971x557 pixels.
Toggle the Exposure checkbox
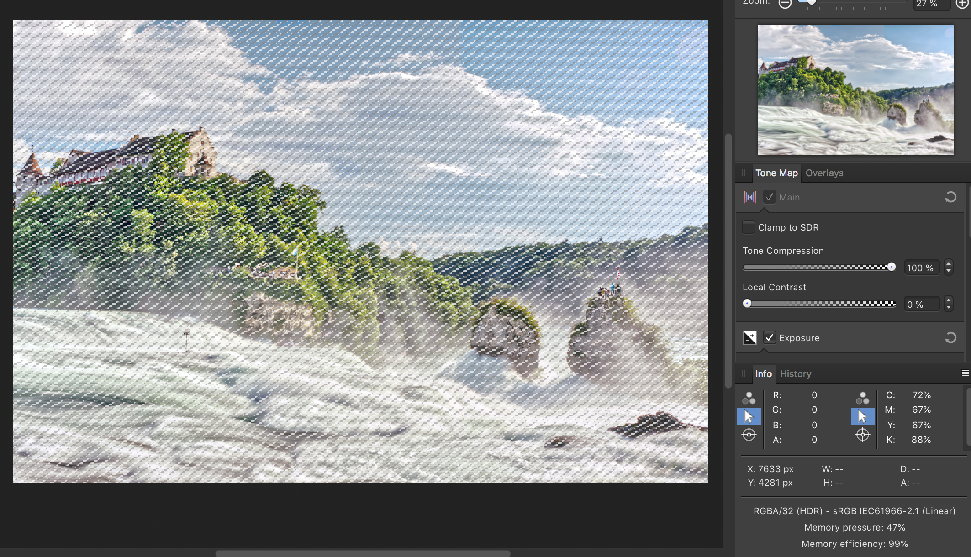[770, 338]
